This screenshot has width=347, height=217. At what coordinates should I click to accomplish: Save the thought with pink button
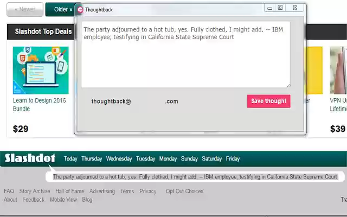pos(269,101)
